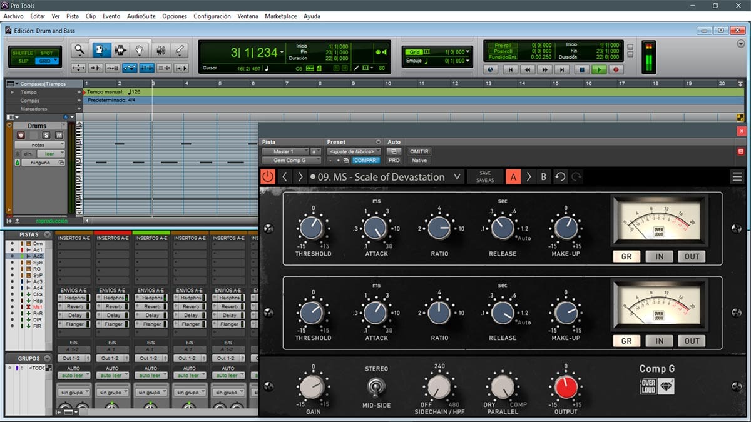Toggle Post-roll in the transport
This screenshot has height=422, width=751.
(x=503, y=51)
